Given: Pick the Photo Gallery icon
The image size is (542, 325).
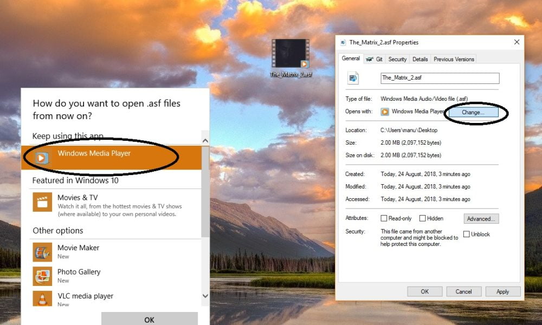Looking at the screenshot, I should click(x=42, y=276).
